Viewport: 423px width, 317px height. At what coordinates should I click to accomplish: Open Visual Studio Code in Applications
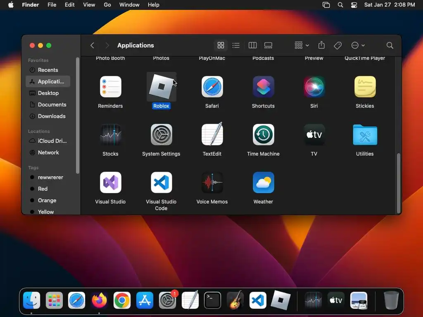point(162,182)
